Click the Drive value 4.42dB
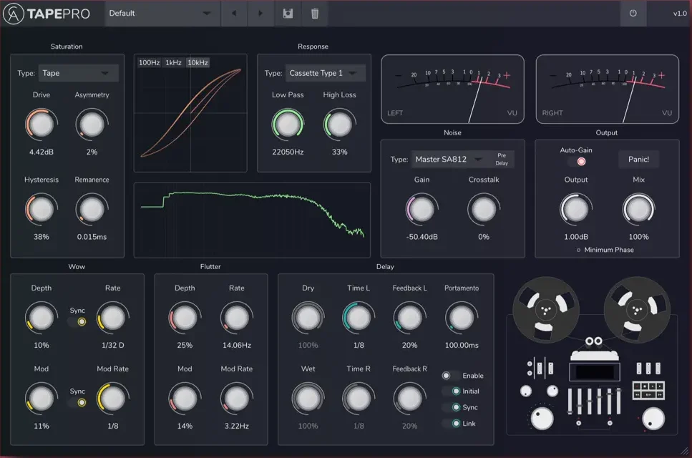The height and width of the screenshot is (458, 692). [42, 152]
